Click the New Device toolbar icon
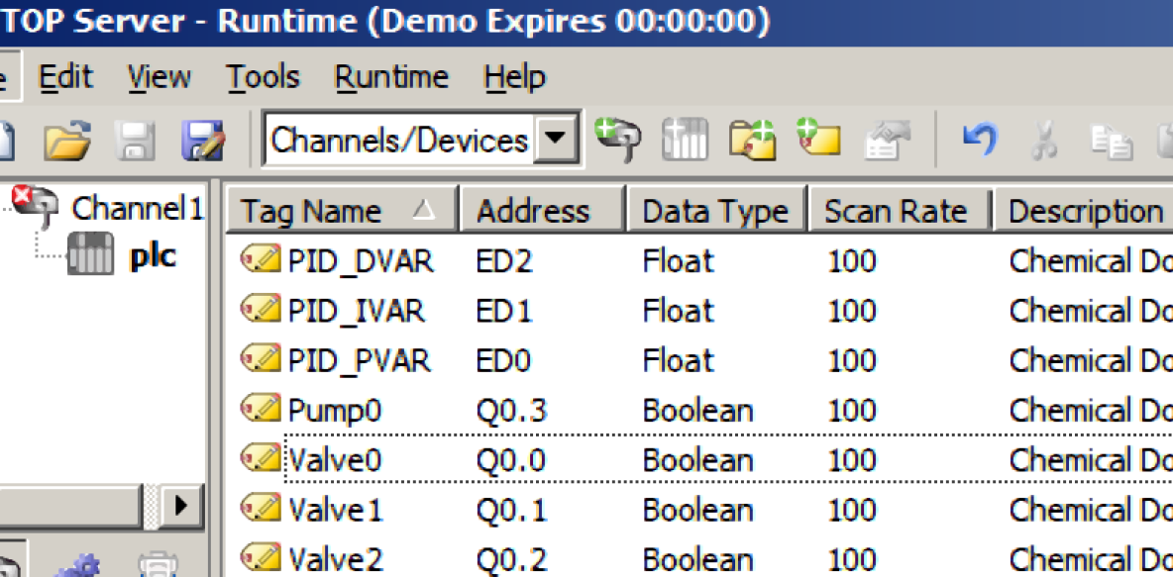1173x577 pixels. pos(685,140)
